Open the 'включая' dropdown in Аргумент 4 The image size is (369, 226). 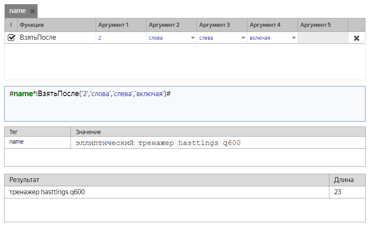click(293, 38)
